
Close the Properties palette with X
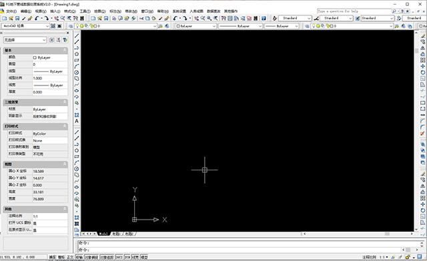68,33
